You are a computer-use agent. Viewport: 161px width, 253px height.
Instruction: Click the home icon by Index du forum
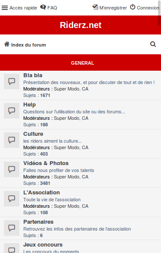click(7, 44)
